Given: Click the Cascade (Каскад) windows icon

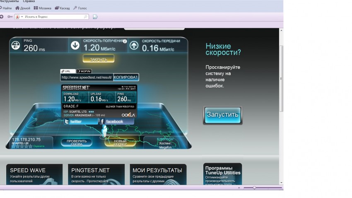Looking at the screenshot, I should [57, 8].
